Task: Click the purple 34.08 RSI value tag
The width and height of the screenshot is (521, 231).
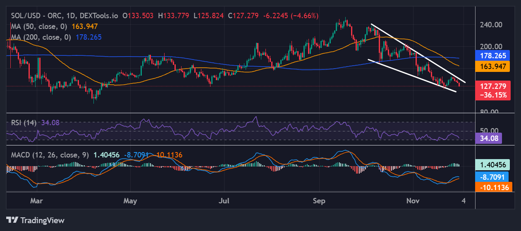Action: pyautogui.click(x=488, y=138)
